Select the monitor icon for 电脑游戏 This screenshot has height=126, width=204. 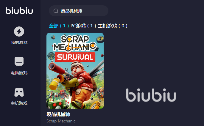coord(19,62)
